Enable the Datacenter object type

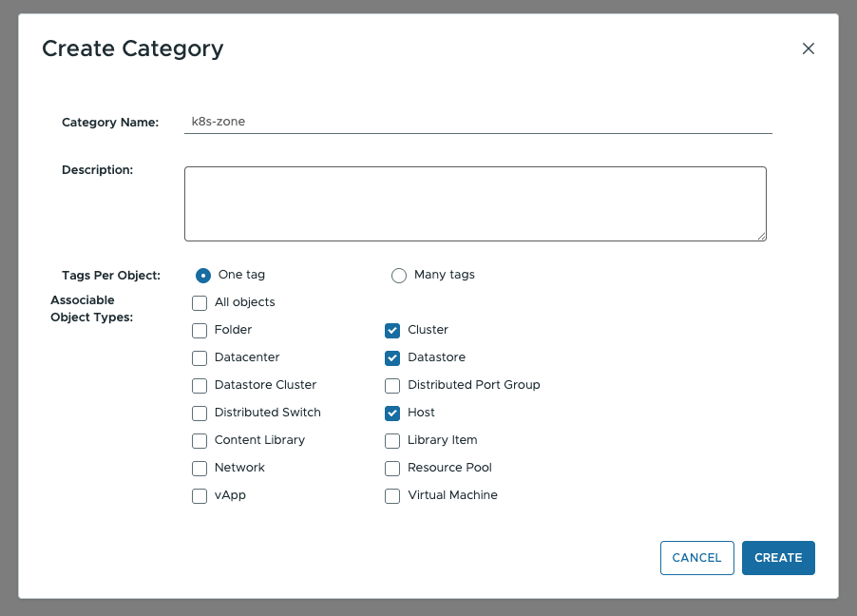pos(200,357)
